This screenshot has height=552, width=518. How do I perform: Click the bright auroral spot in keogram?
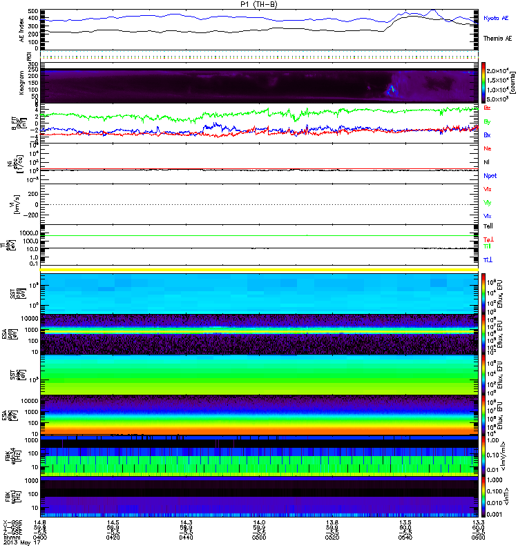pos(392,90)
